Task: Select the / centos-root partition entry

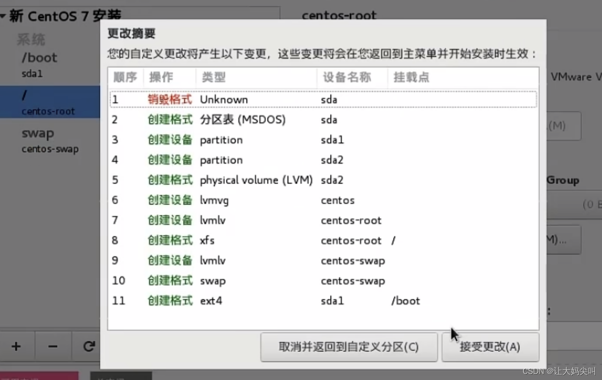Action: (50, 102)
